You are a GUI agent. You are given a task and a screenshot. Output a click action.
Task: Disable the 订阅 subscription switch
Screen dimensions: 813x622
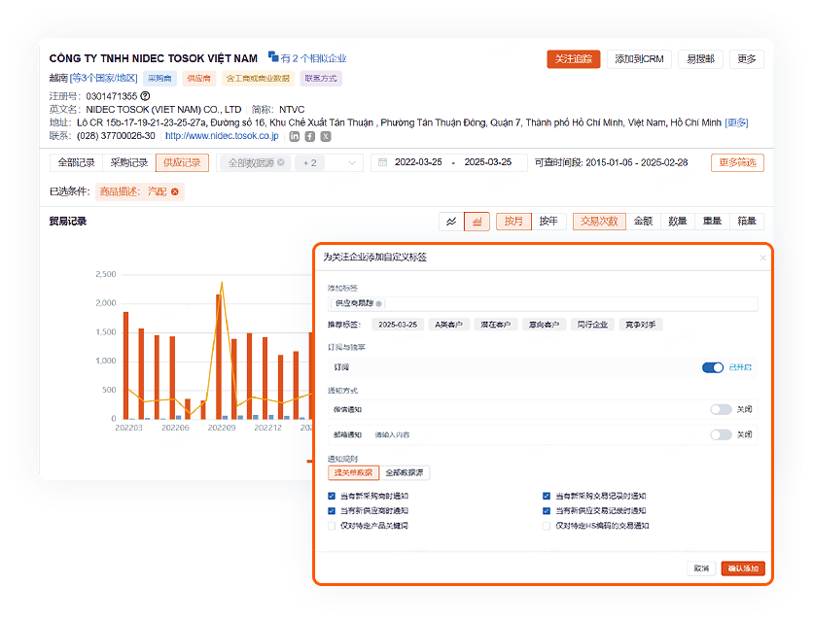(713, 367)
